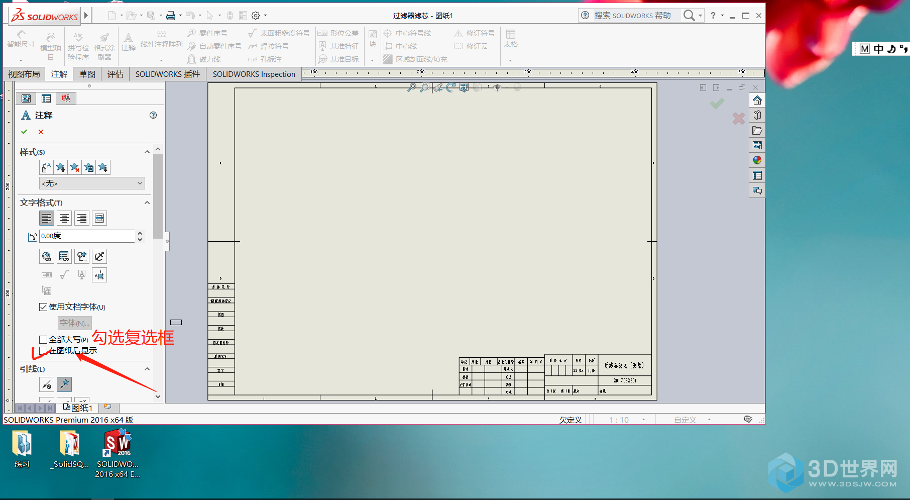Click large red cancel X in drawing corner
910x500 pixels.
click(738, 119)
